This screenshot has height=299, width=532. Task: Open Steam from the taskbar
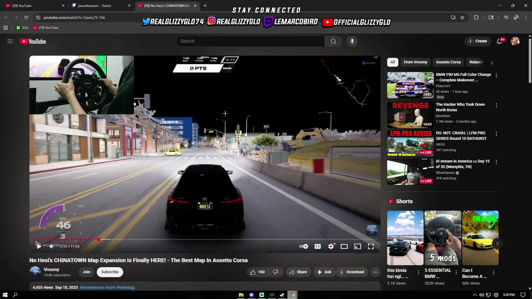(x=282, y=295)
